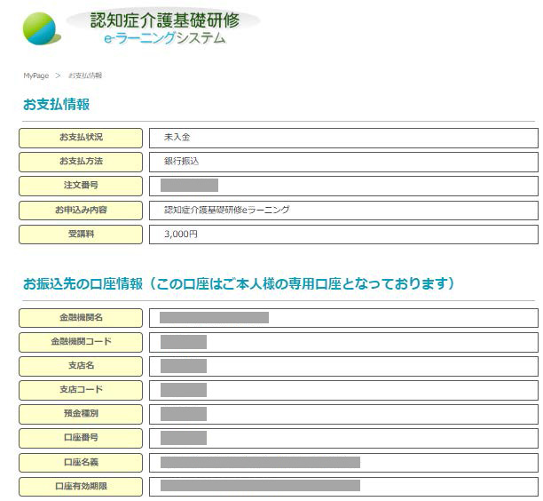
Task: Go to MyPage via the breadcrumb
Action: [35, 76]
